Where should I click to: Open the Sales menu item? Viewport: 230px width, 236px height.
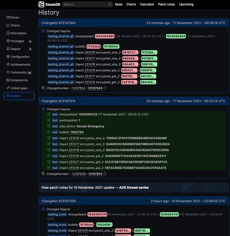coord(119,4)
